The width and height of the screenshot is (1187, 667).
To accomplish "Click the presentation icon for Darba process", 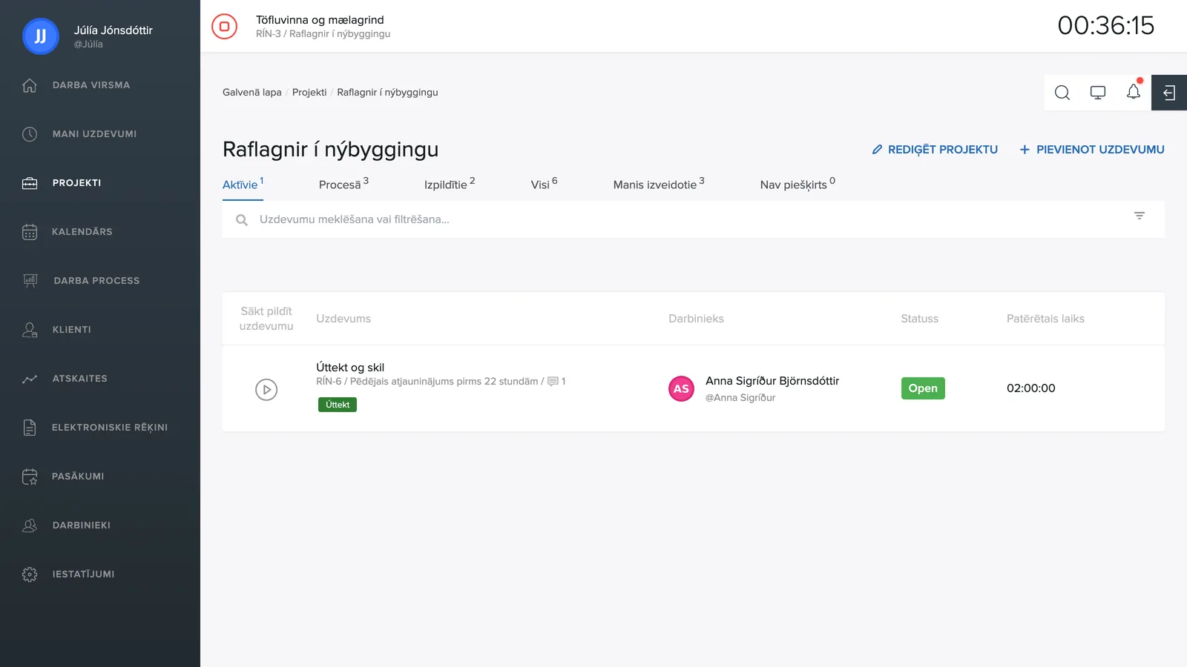I will (x=30, y=281).
